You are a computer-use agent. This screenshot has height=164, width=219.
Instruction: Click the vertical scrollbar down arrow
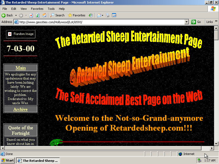coord(216,144)
